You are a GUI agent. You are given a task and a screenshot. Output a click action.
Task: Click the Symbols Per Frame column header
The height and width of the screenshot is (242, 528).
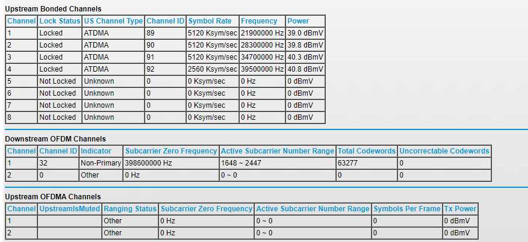click(407, 209)
